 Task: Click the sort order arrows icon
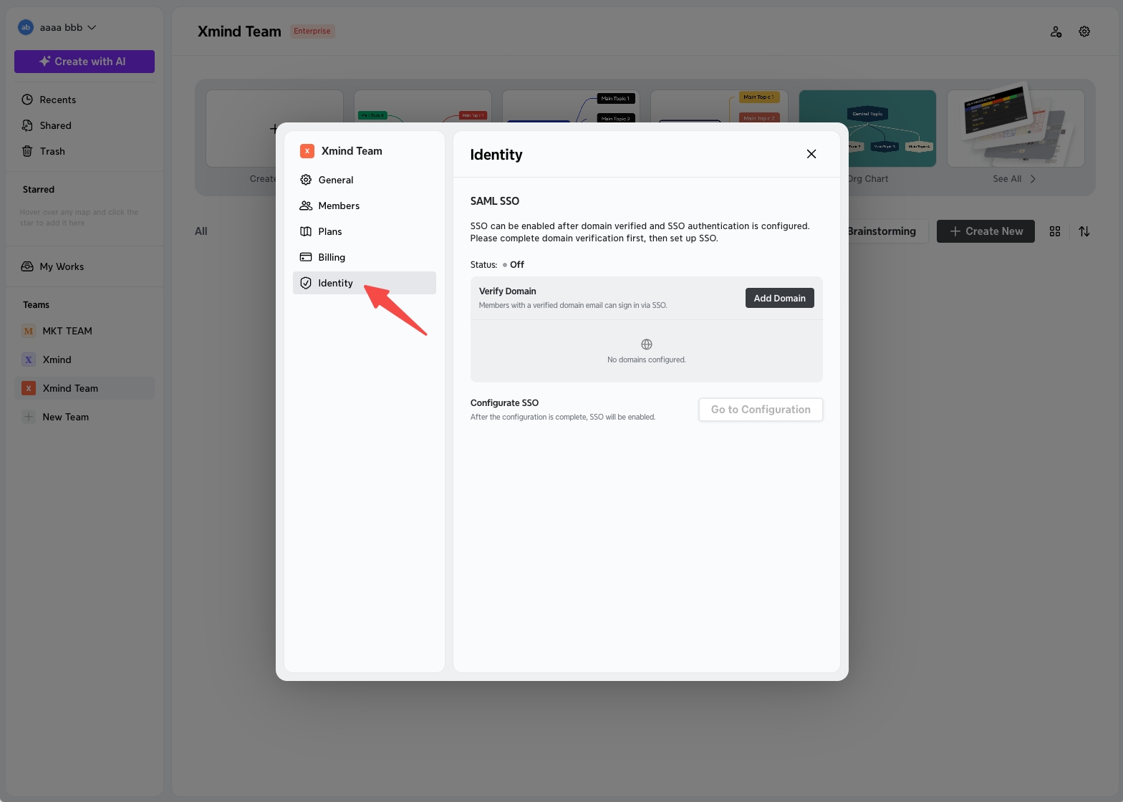1084,231
